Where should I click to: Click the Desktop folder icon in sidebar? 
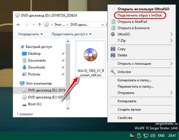tap(24, 54)
